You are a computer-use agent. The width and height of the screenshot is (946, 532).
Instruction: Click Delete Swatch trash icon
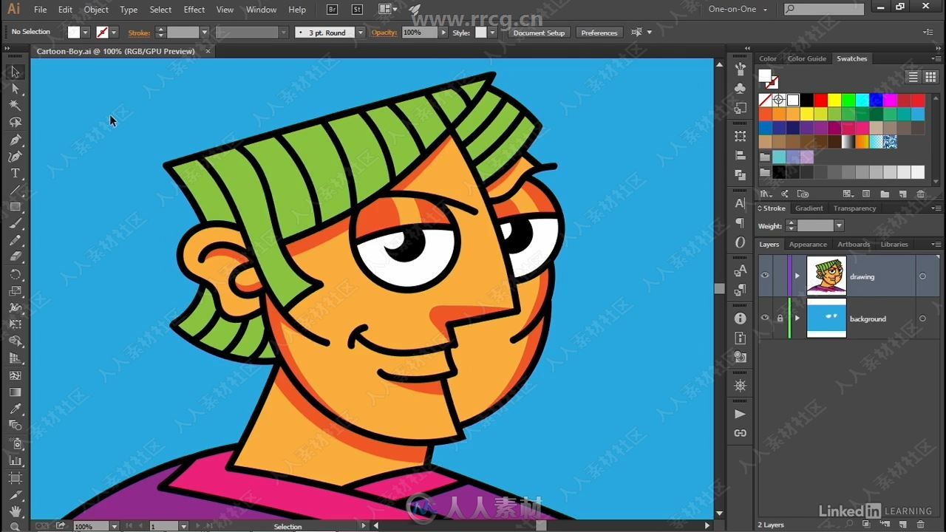coord(920,194)
